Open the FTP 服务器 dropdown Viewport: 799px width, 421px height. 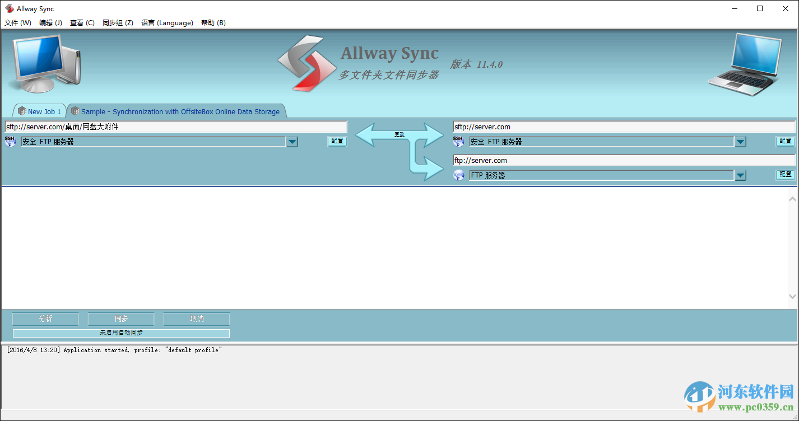[740, 175]
